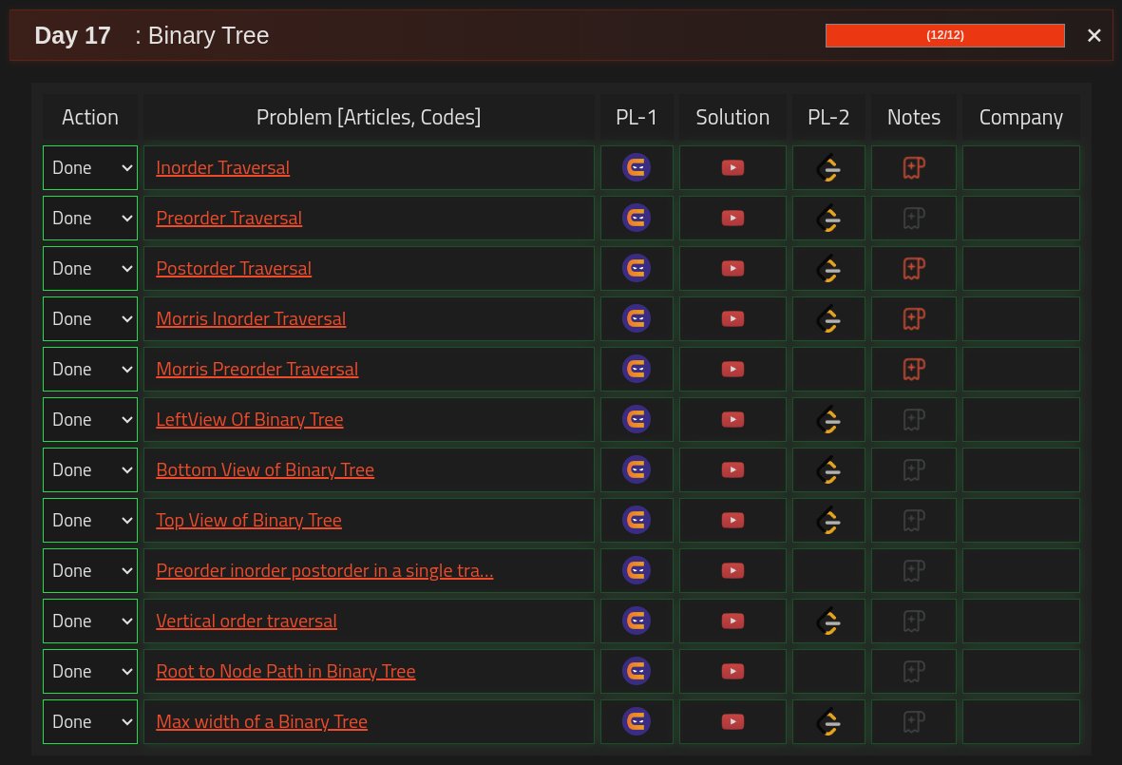1122x765 pixels.
Task: Open Coding Ninjas link for Morris Inorder Traversal
Action: (x=637, y=318)
